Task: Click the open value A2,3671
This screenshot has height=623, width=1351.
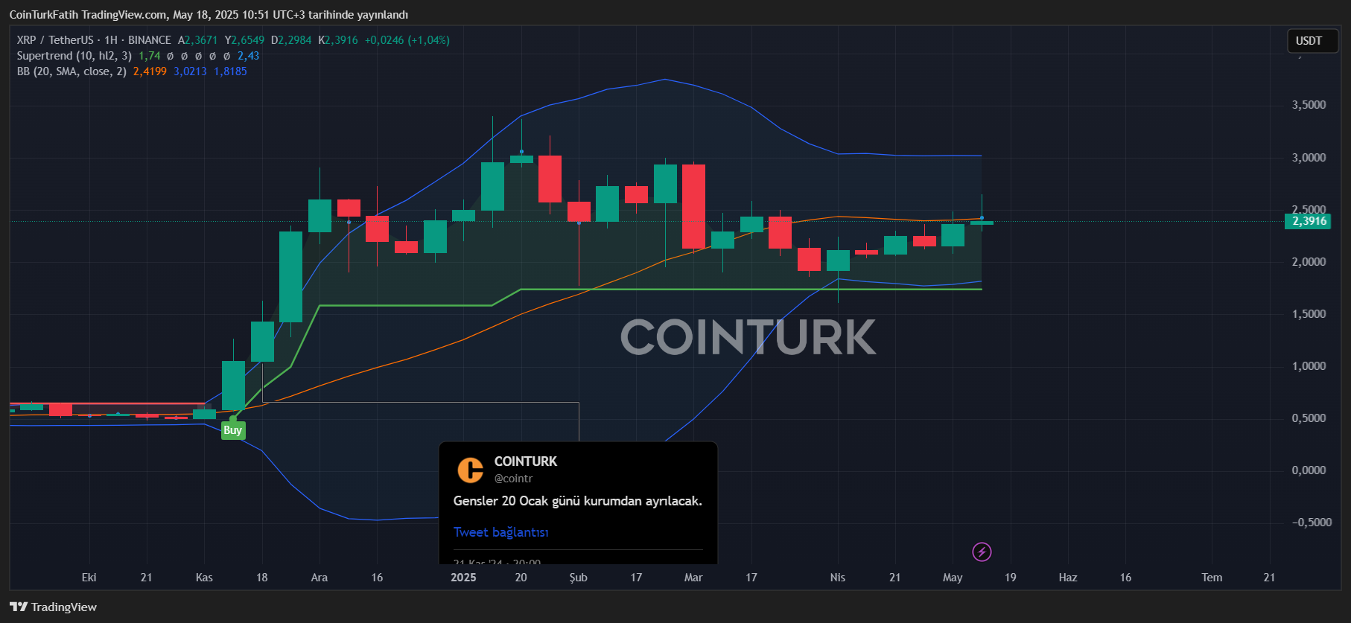Action: [x=198, y=40]
